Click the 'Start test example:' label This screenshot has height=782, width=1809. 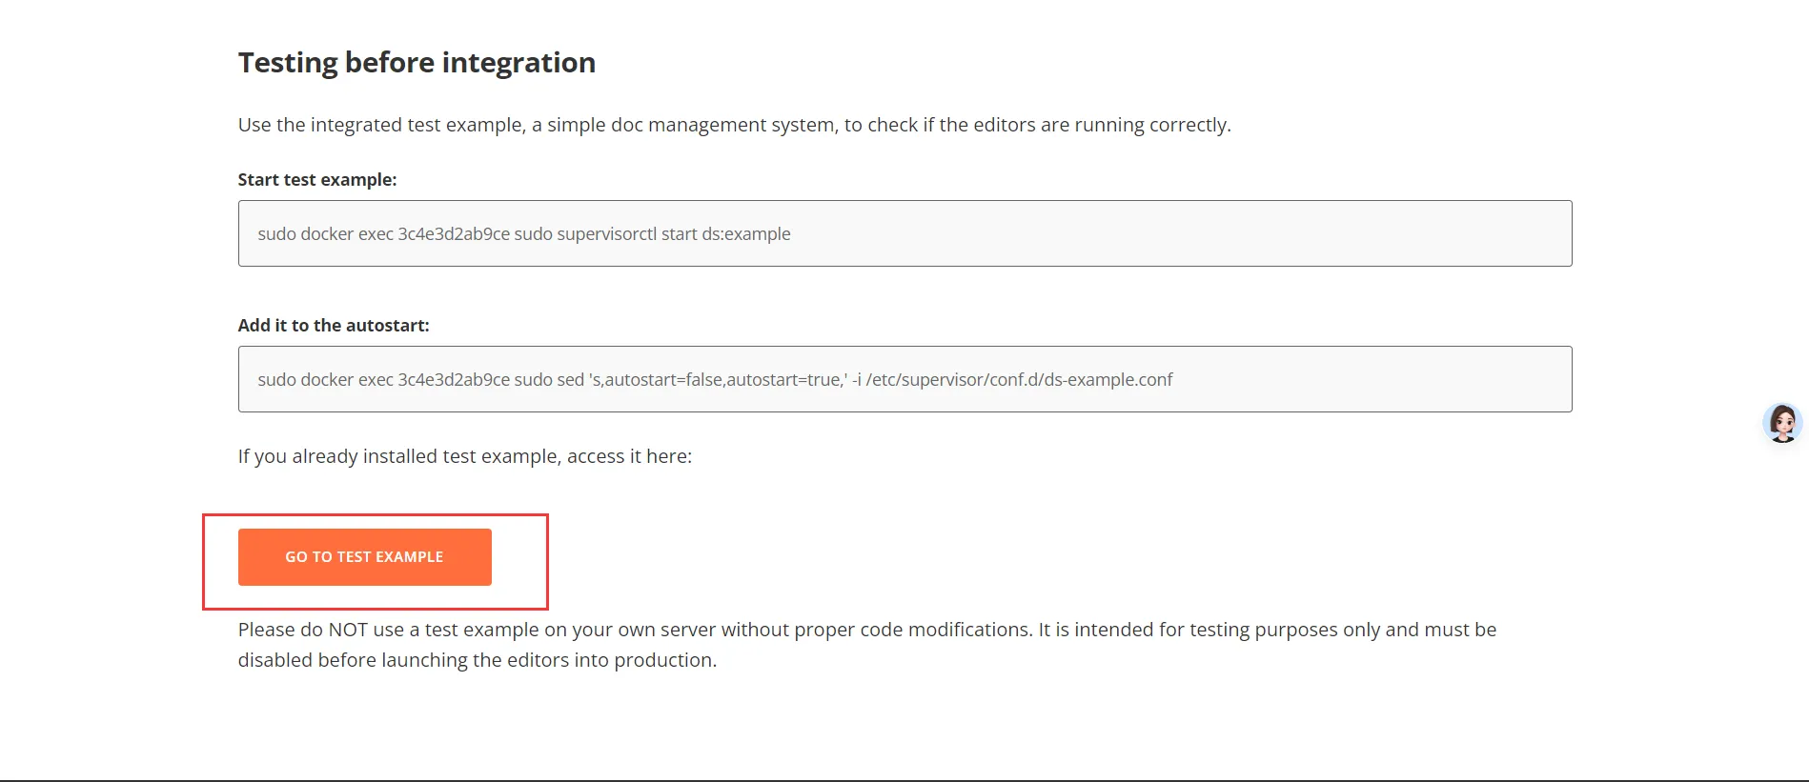tap(317, 180)
